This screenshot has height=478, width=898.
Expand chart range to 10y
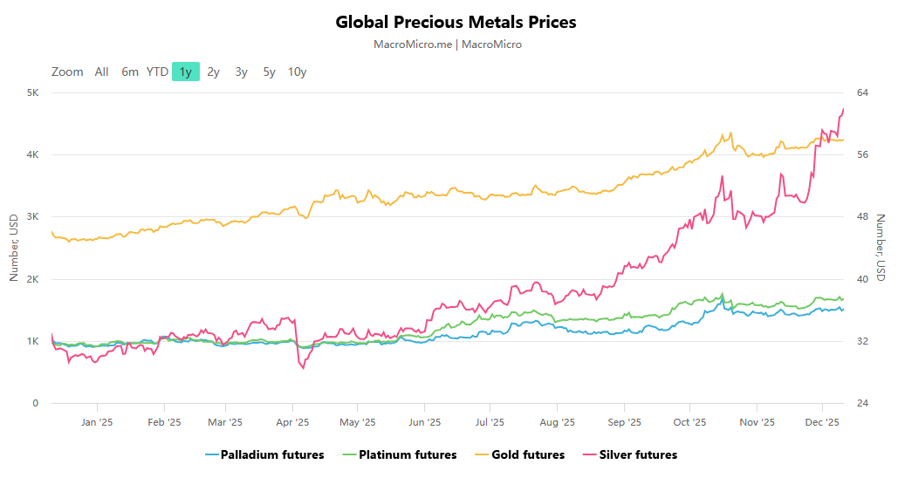pos(298,72)
